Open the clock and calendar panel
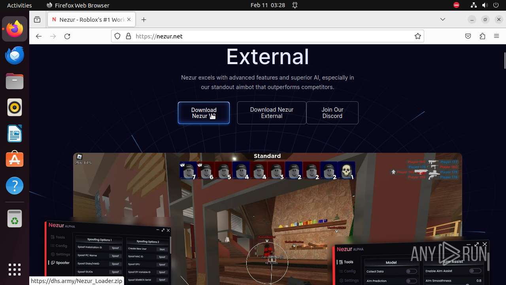This screenshot has width=506, height=285. click(268, 5)
